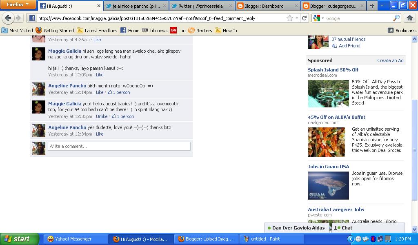Expand the address bar history dropdown arrow
Screen dimensions: 418x245
(x=297, y=18)
